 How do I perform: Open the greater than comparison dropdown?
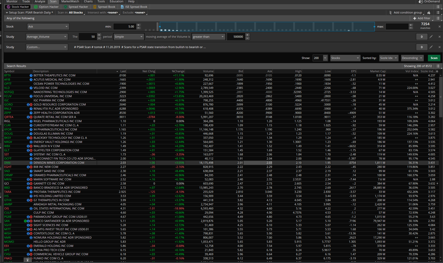click(x=208, y=37)
